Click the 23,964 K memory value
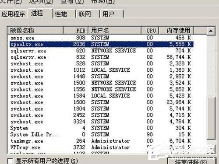The image size is (219, 164). [179, 102]
